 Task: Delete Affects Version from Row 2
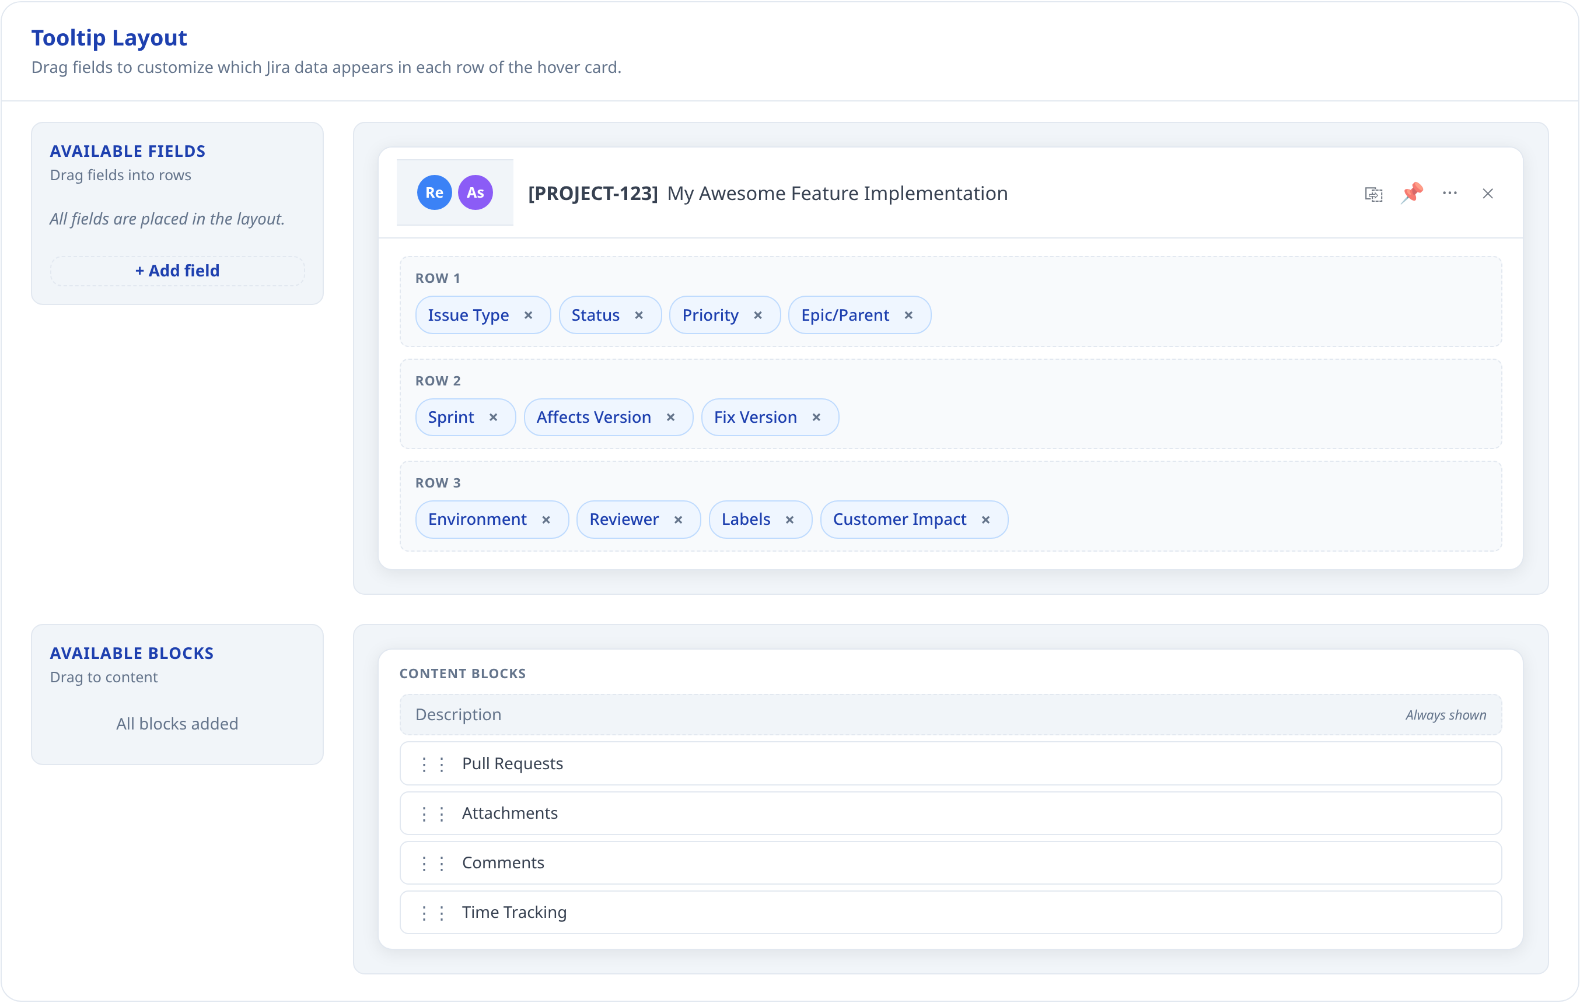click(670, 417)
